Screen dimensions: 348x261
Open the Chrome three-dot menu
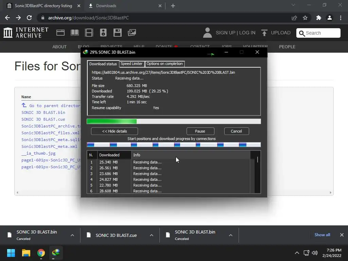click(x=341, y=18)
